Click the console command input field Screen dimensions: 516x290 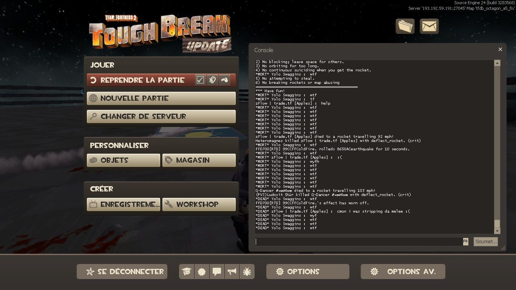[x=358, y=242]
